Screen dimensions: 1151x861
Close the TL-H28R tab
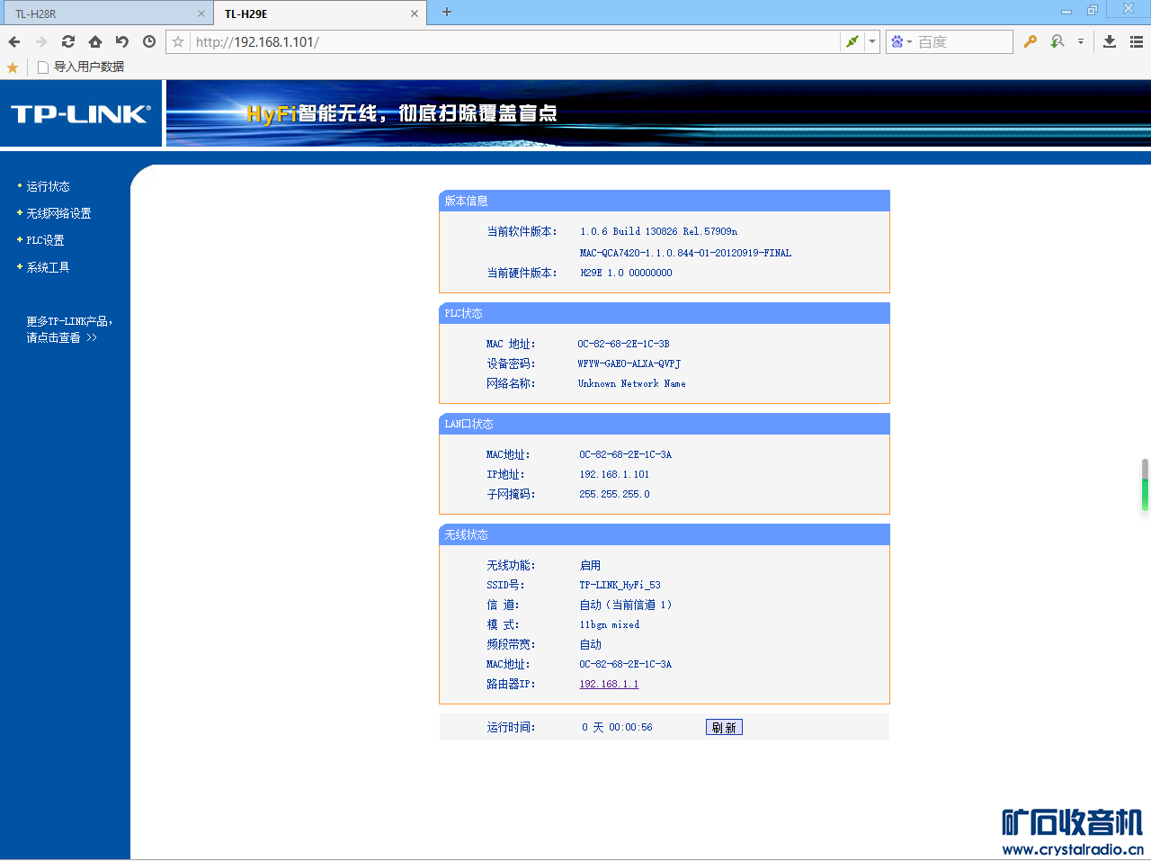201,13
